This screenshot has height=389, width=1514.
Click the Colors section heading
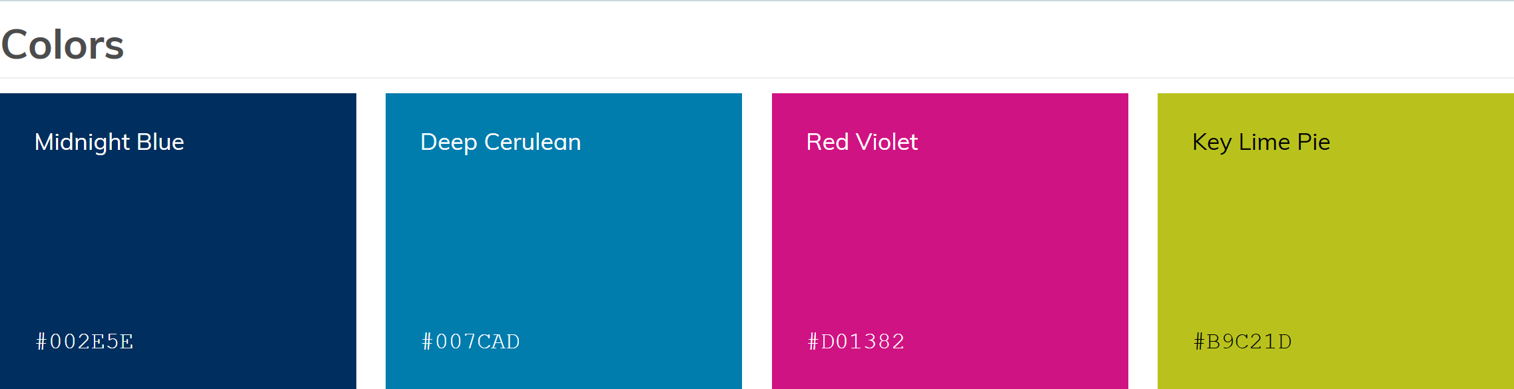pyautogui.click(x=63, y=45)
